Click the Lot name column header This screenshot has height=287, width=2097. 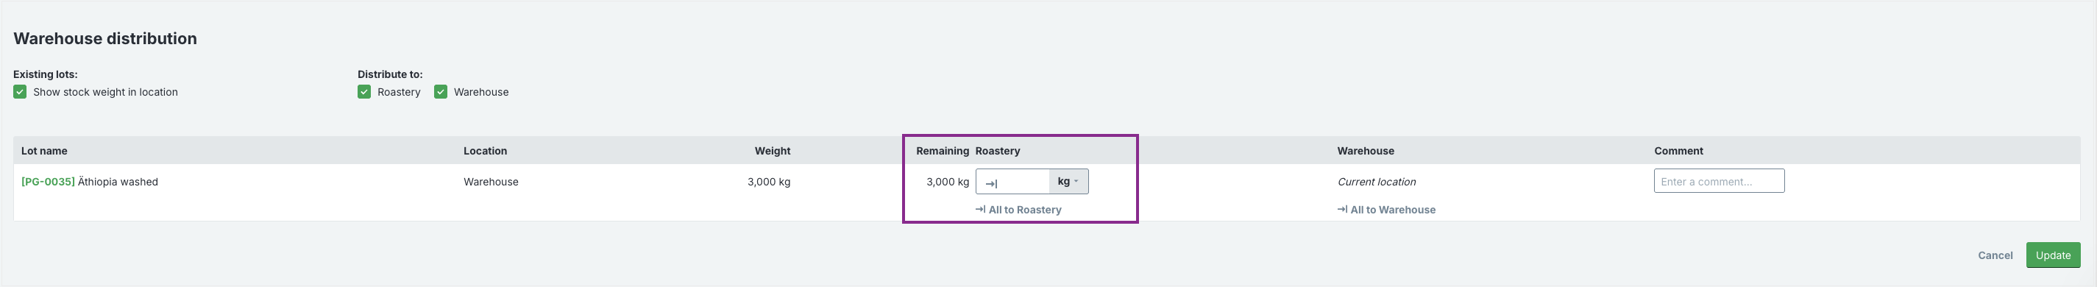pos(44,151)
